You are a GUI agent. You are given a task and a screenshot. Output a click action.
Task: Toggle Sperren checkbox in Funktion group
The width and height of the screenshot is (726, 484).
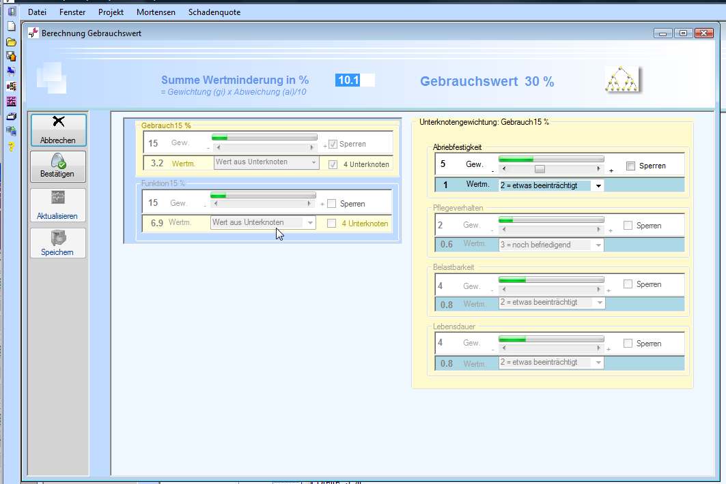(332, 204)
